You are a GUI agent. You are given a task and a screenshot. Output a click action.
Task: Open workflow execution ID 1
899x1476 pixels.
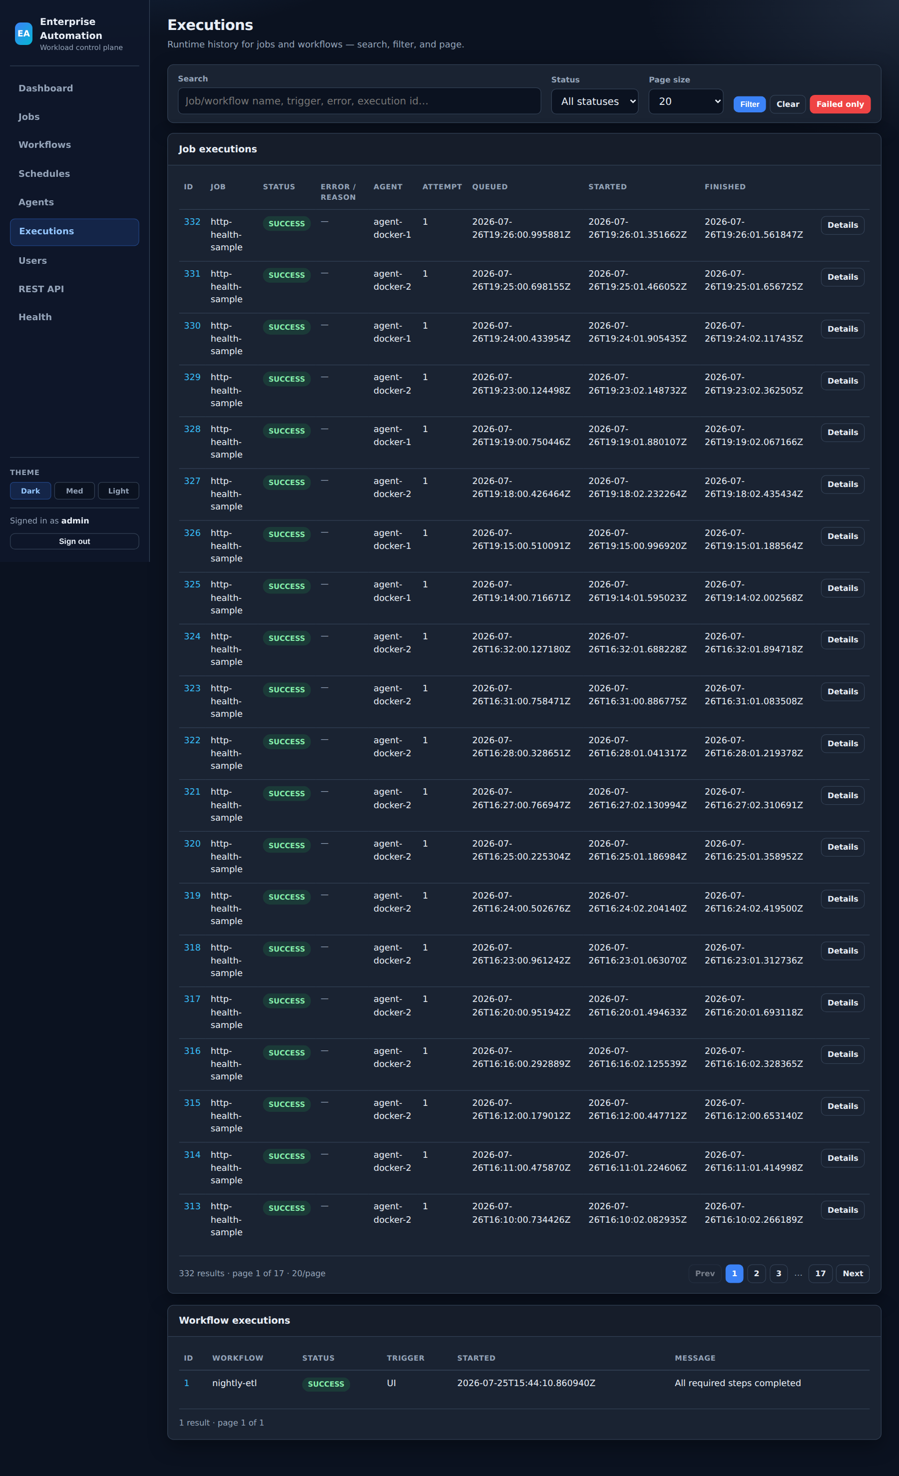[x=186, y=1383]
